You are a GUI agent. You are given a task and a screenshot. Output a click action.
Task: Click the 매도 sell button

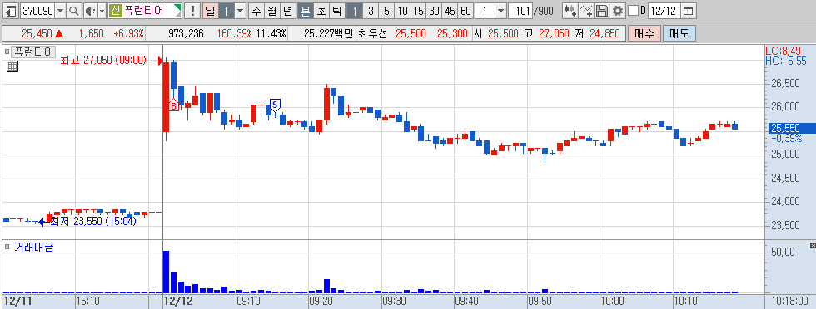(679, 34)
